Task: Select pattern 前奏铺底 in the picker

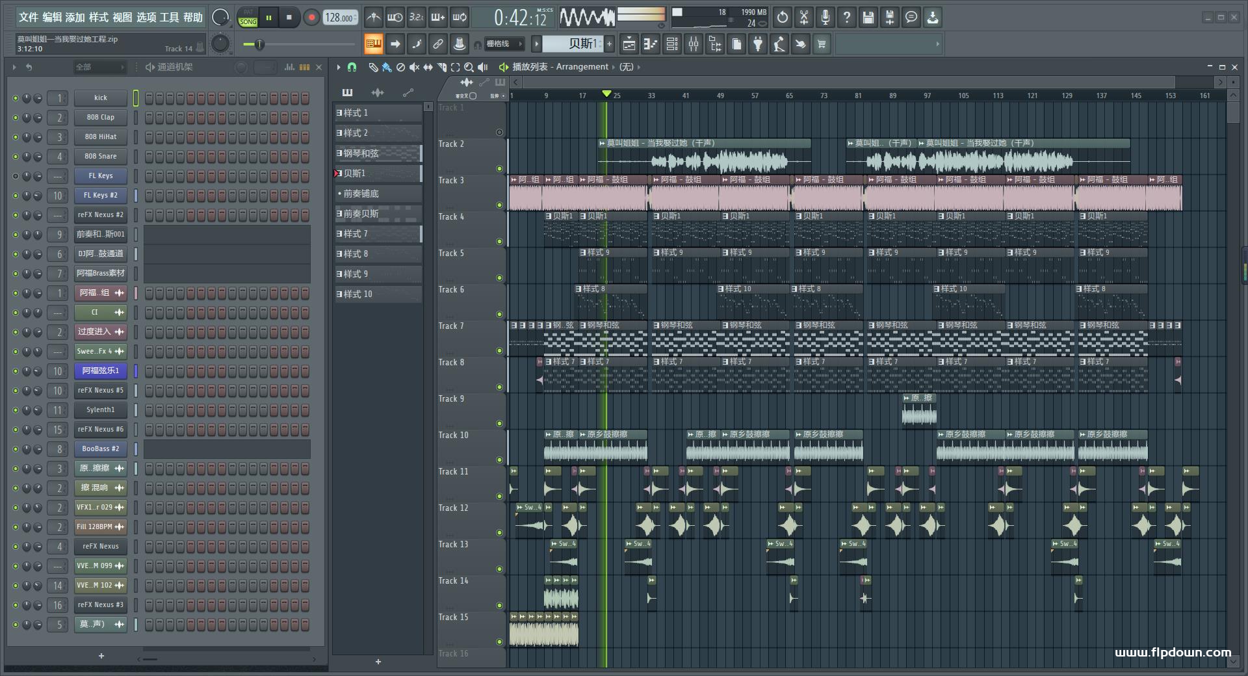Action: coord(378,194)
